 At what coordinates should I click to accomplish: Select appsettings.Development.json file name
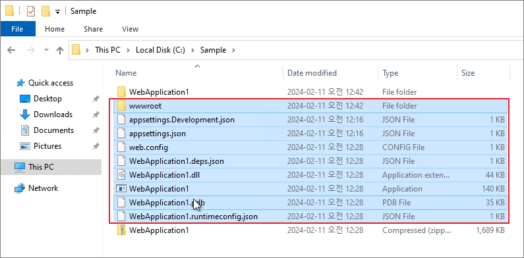(x=182, y=120)
